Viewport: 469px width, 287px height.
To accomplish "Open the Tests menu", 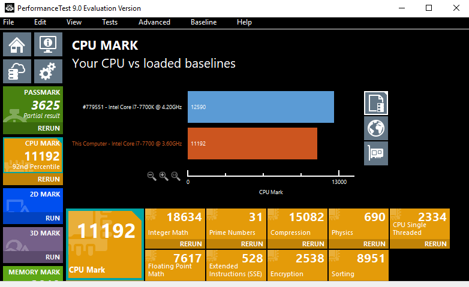I will (110, 22).
